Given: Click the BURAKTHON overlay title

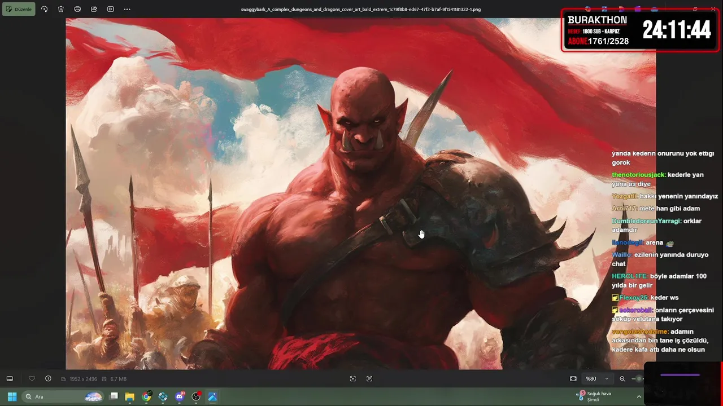Looking at the screenshot, I should 597,20.
